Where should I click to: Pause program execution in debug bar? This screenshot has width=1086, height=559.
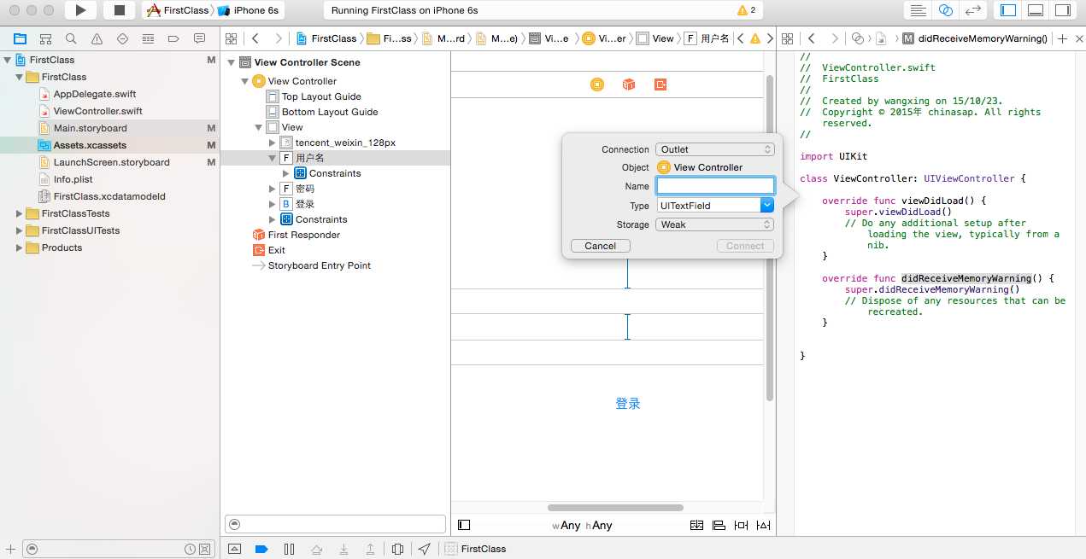click(289, 549)
